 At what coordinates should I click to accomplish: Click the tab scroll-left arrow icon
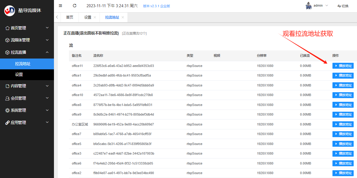(x=57, y=17)
